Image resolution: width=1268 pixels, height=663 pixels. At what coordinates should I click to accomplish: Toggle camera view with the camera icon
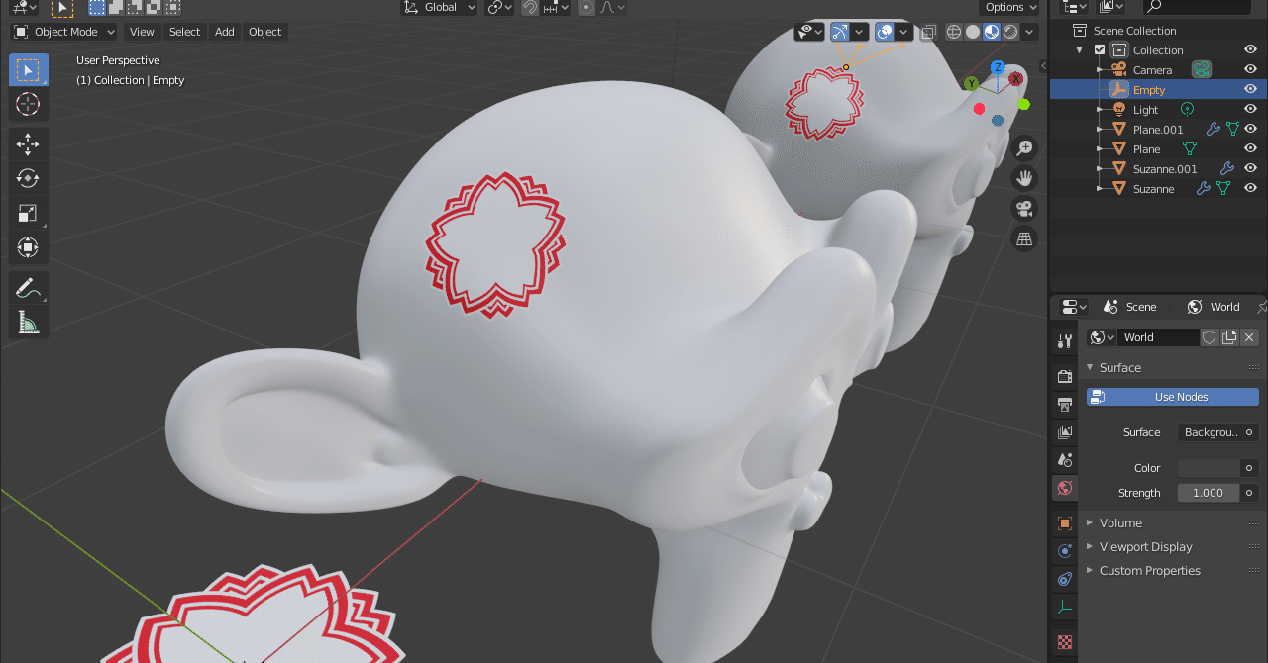click(x=1024, y=209)
